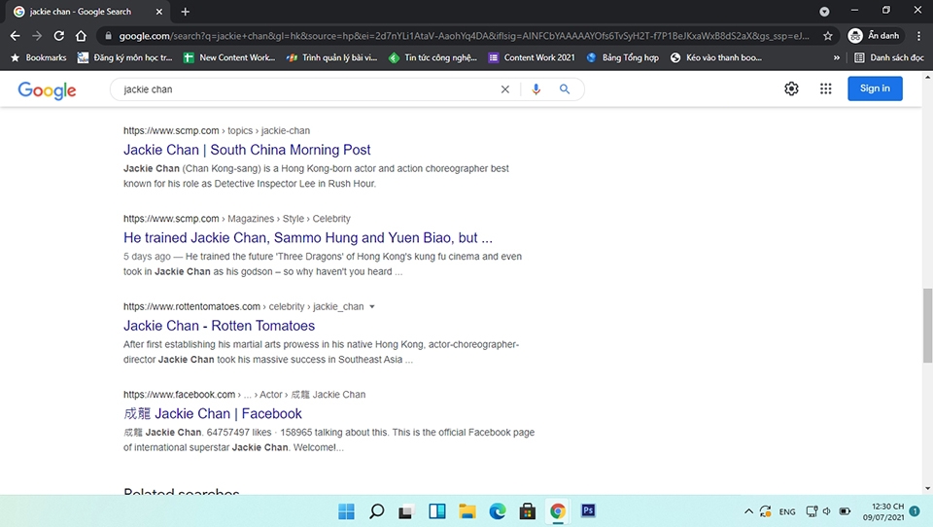Open the tab search dropdown in title bar
The width and height of the screenshot is (933, 527).
click(824, 12)
